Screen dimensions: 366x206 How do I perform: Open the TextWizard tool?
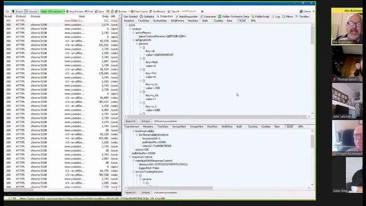[x=157, y=11]
